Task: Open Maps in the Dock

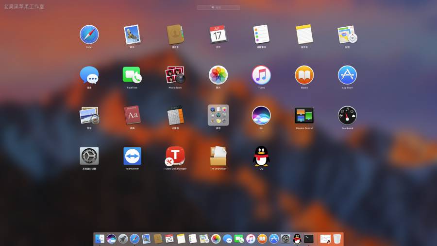Action: [x=204, y=239]
